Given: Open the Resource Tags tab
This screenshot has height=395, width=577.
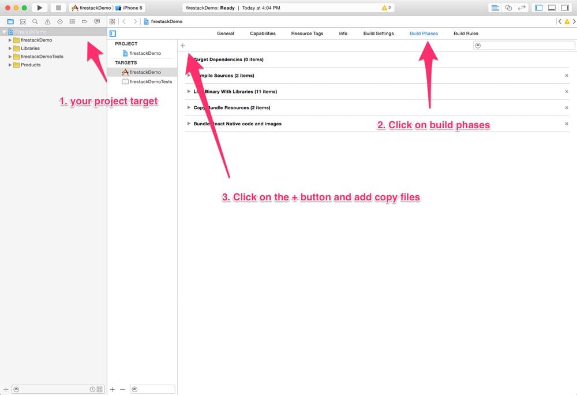Looking at the screenshot, I should point(307,33).
